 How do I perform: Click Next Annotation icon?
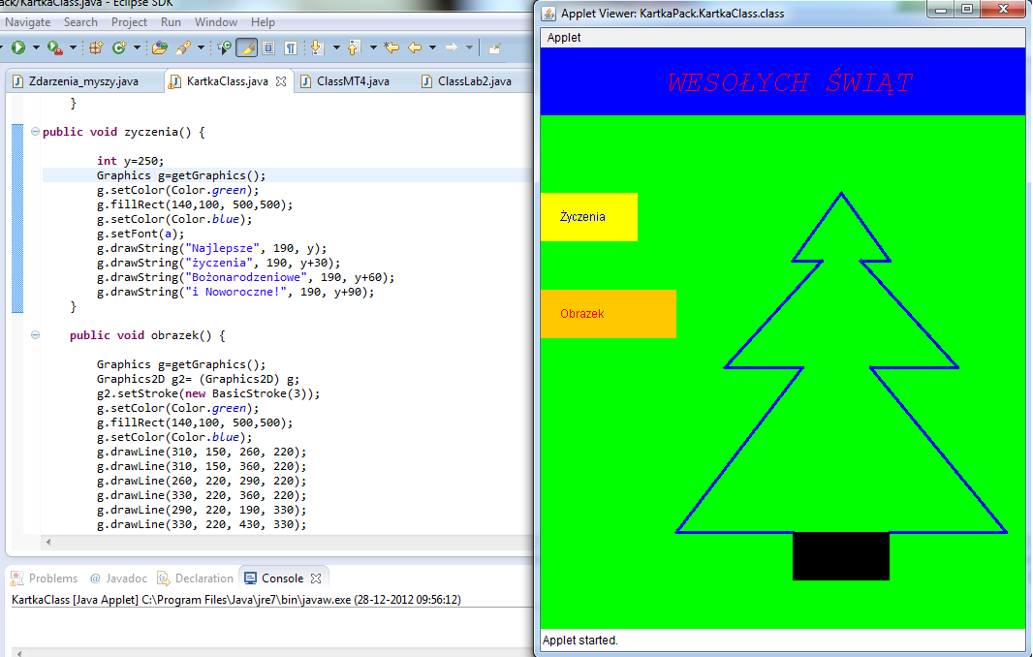(317, 47)
